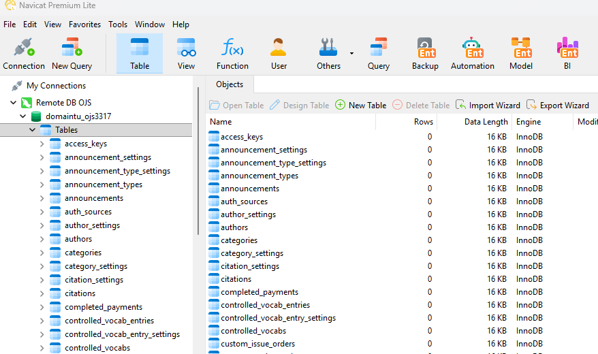The height and width of the screenshot is (354, 598).
Task: Select custom_issue_orders in the object list
Action: (x=258, y=344)
